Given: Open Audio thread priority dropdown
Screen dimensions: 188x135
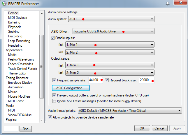Looking at the screenshot, I should pyautogui.click(x=130, y=111).
